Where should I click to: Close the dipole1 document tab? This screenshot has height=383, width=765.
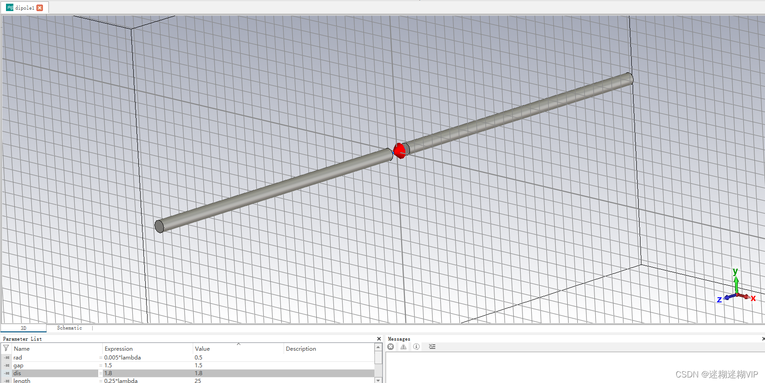40,8
